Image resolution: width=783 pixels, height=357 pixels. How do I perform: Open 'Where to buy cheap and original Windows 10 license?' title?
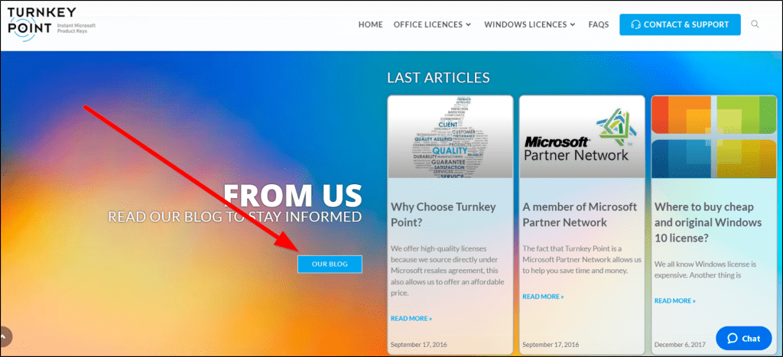pos(708,222)
